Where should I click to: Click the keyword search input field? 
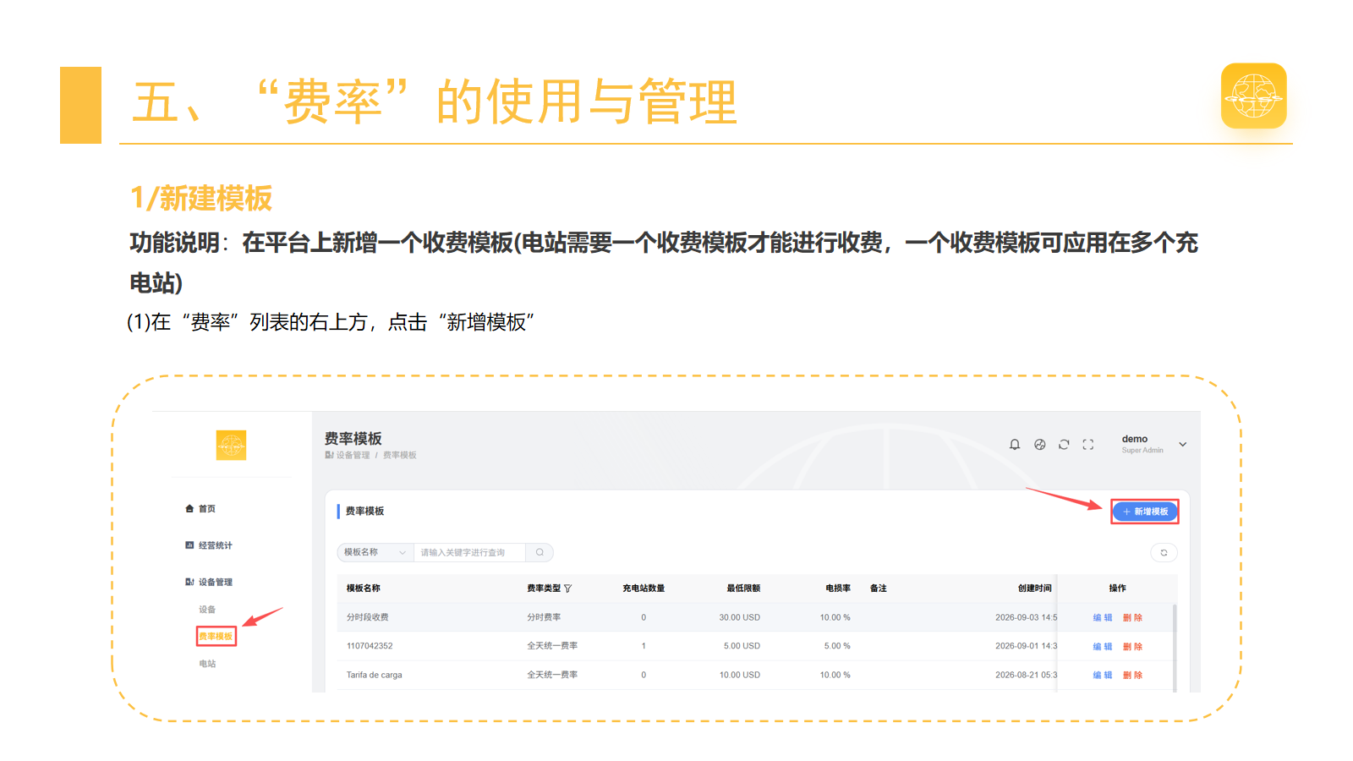[469, 552]
